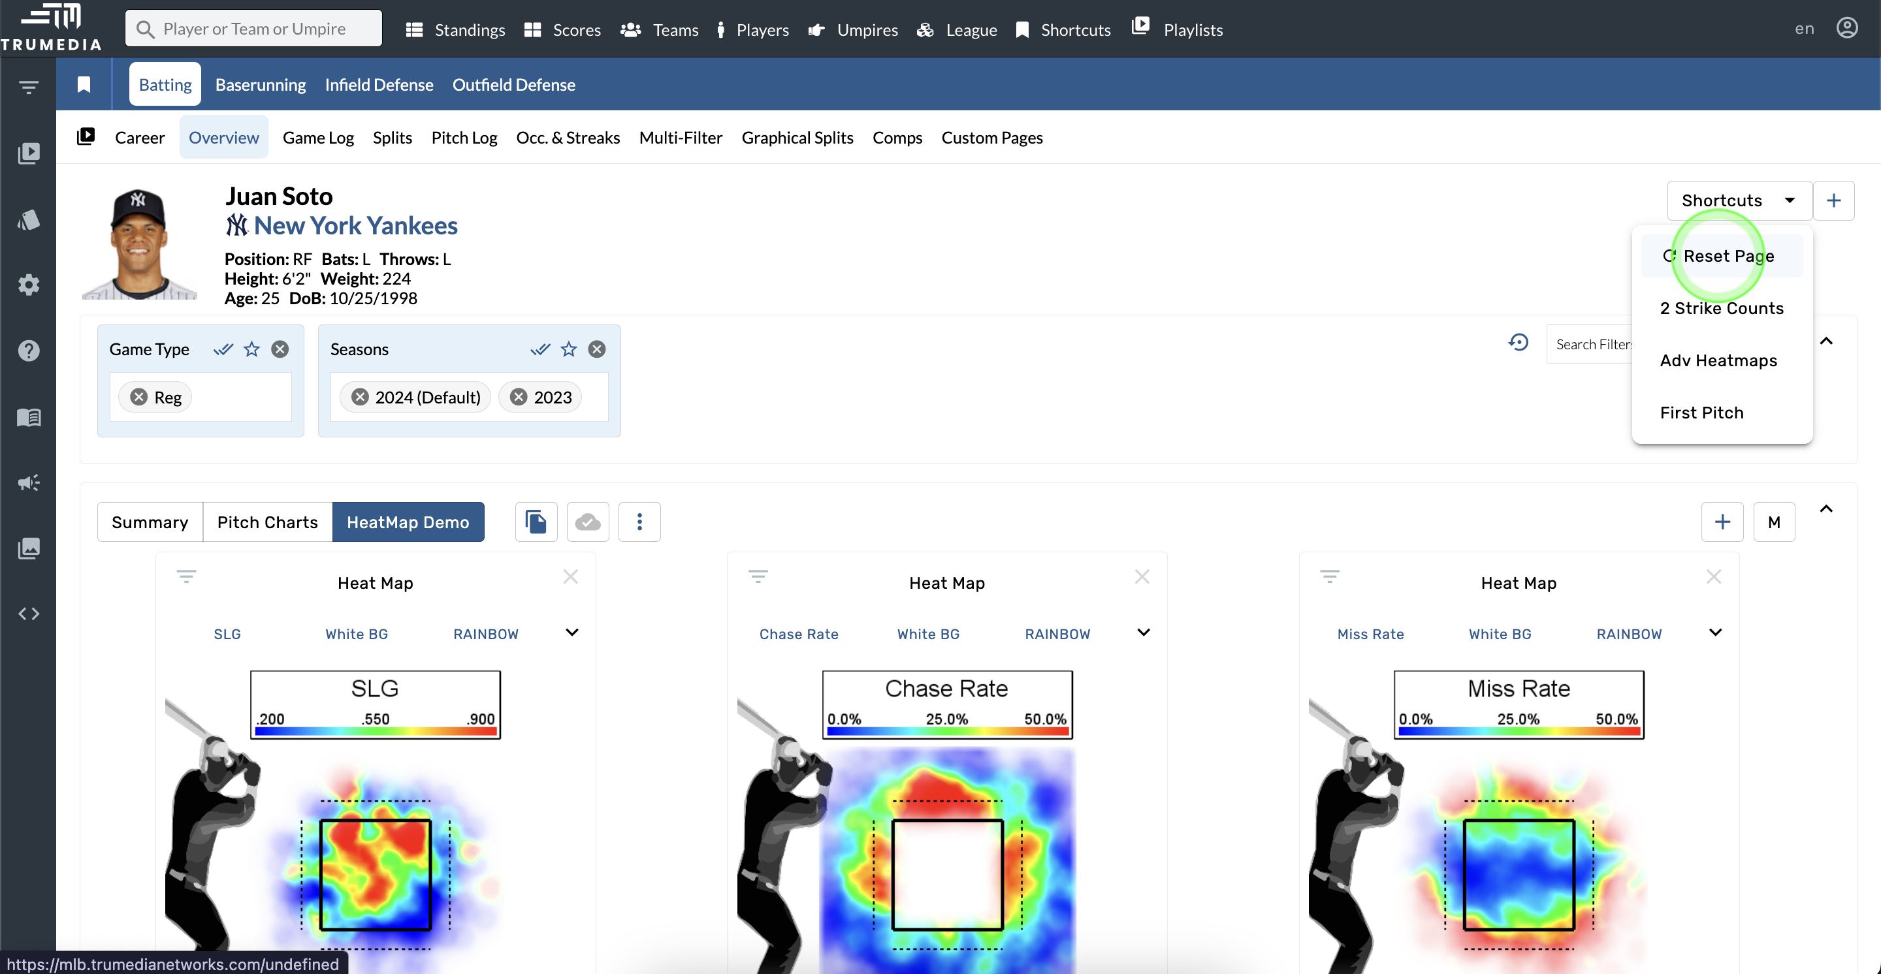Click the bookmark icon in the blue bar
Image resolution: width=1881 pixels, height=974 pixels.
pos(84,85)
